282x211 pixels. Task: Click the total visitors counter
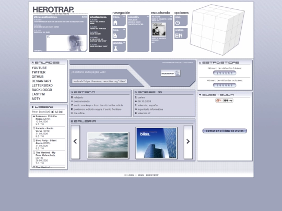[225, 73]
